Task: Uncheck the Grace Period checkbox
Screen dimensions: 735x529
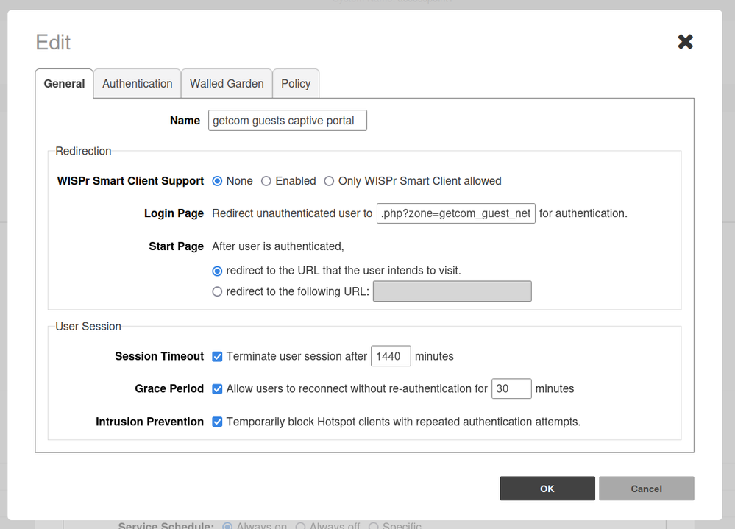Action: pyautogui.click(x=217, y=389)
